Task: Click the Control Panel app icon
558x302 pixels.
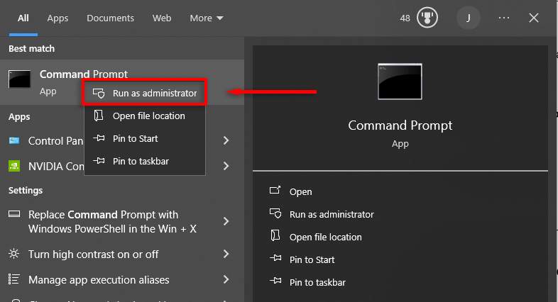Action: tap(14, 141)
